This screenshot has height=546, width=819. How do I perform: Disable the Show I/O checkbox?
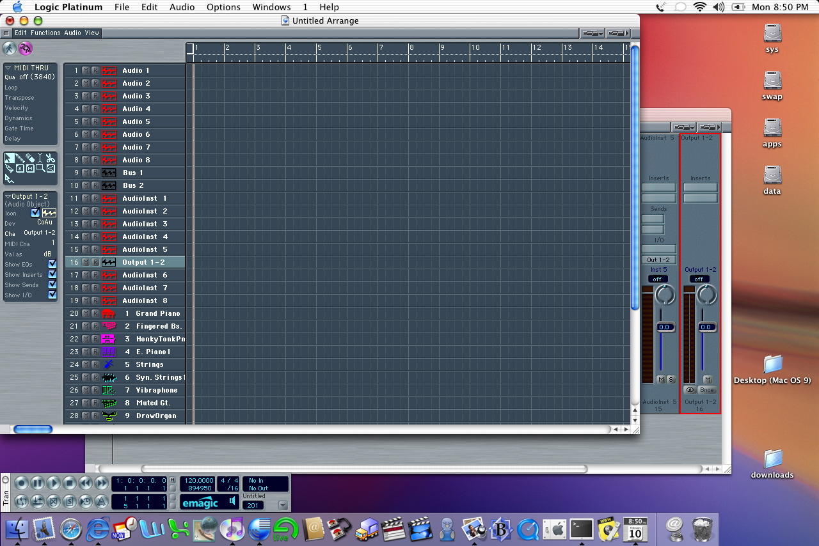(x=52, y=295)
